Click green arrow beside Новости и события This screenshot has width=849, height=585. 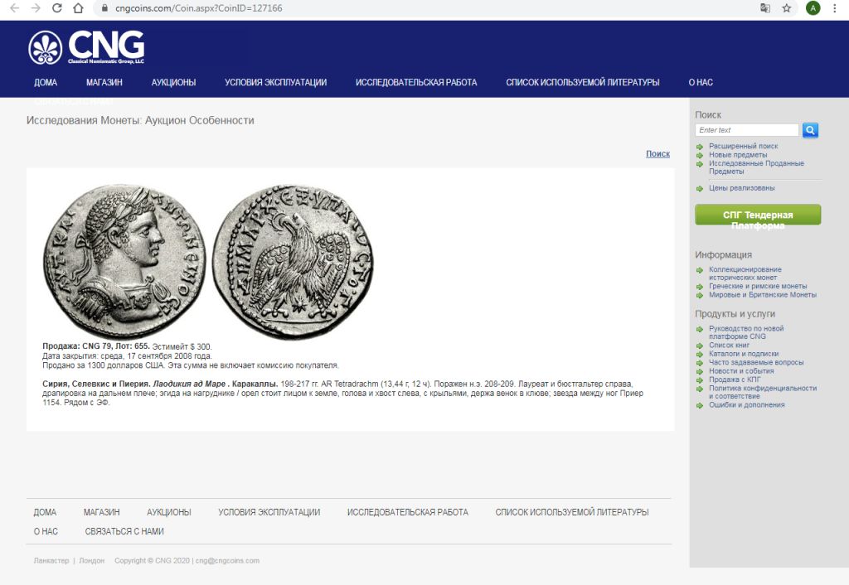(x=700, y=371)
